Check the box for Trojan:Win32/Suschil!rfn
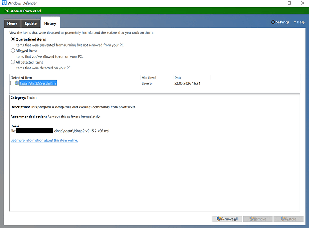This screenshot has height=228, width=309. (x=12, y=83)
